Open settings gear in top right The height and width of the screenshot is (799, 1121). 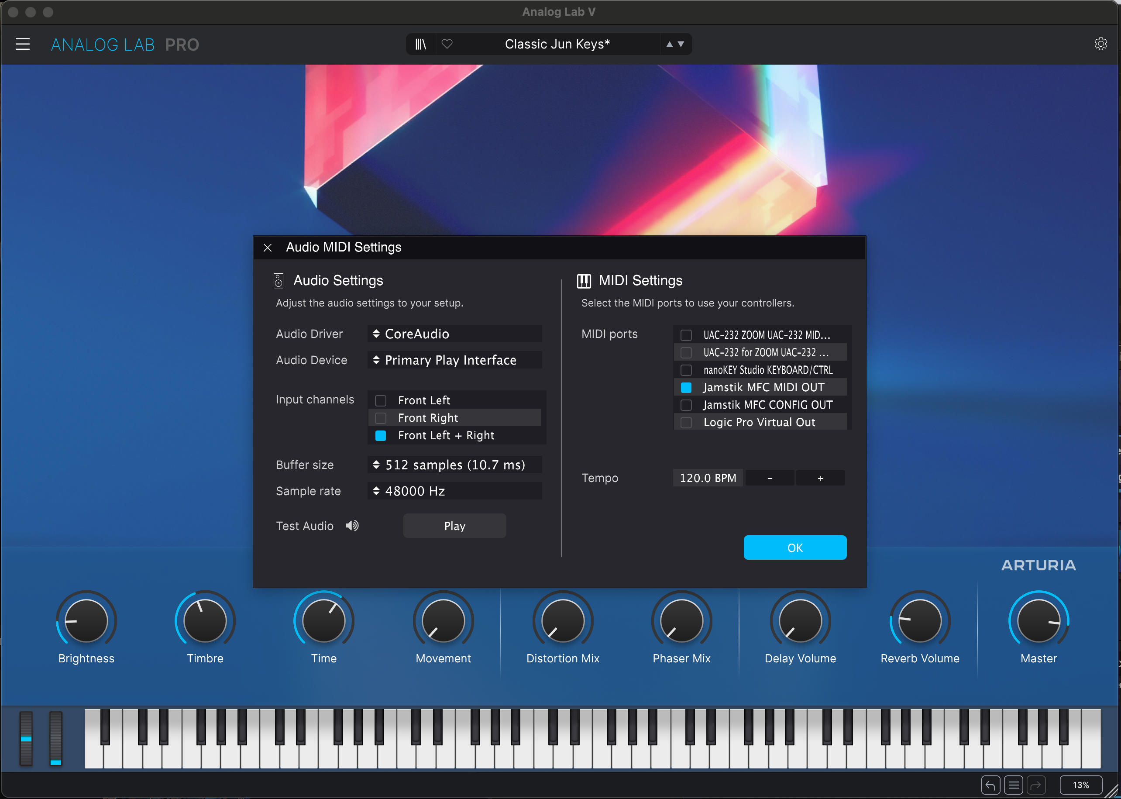coord(1100,44)
